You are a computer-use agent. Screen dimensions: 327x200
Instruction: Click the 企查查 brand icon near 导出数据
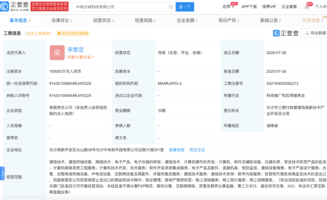click(276, 32)
